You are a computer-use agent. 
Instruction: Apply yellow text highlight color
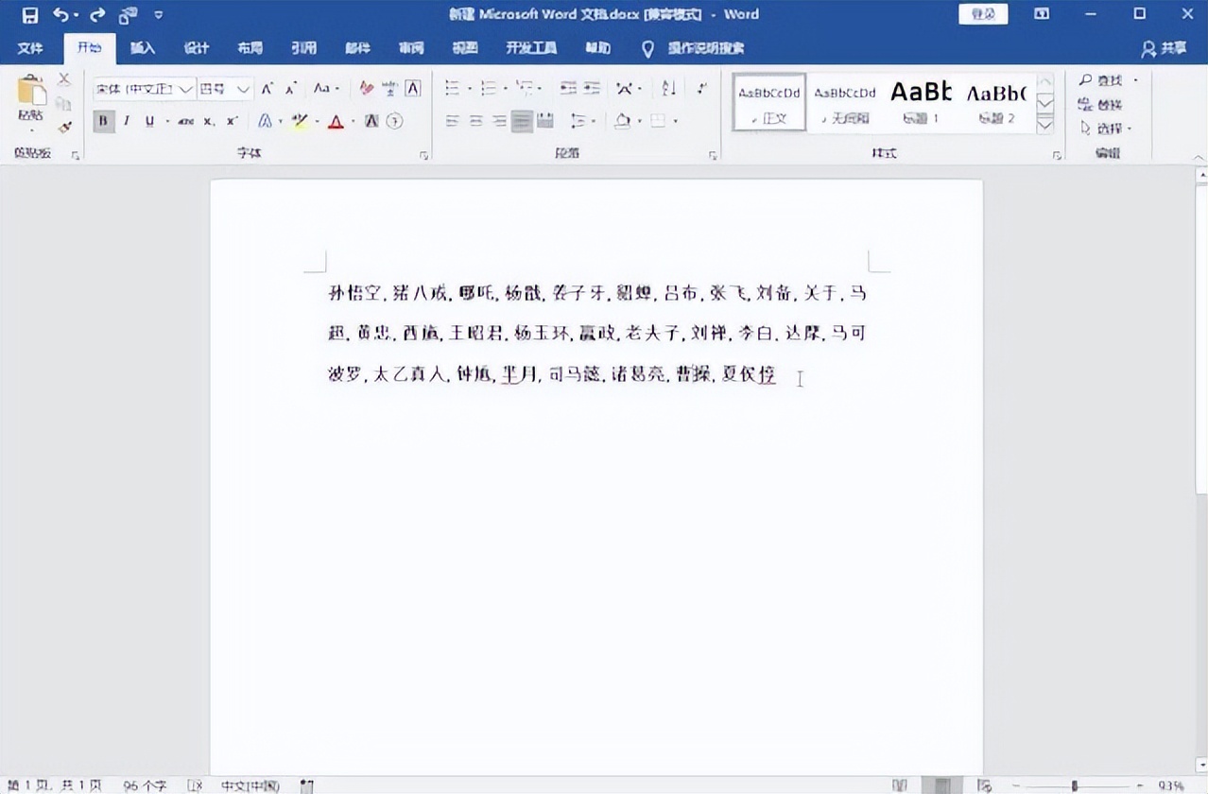tap(300, 120)
